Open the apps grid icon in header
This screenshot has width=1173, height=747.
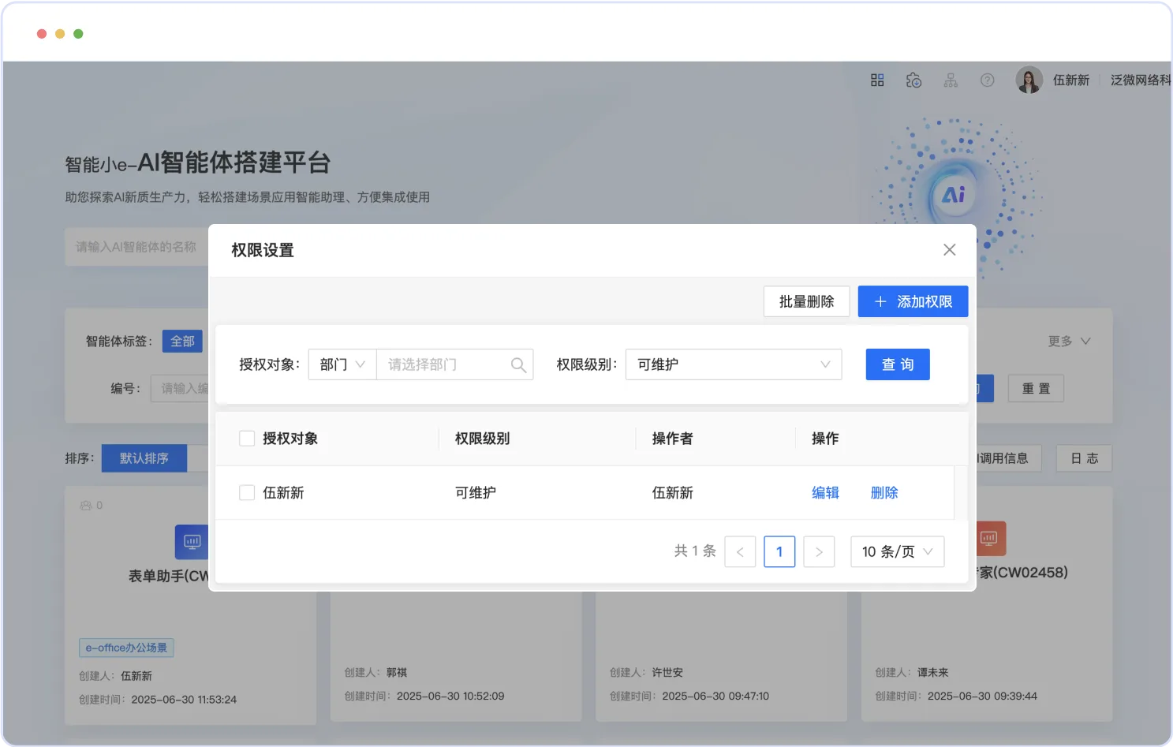pos(877,80)
